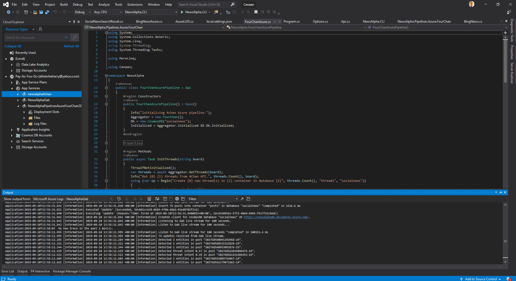Collapse the InitThreads method outline
This screenshot has height=281, width=516.
coord(106,159)
